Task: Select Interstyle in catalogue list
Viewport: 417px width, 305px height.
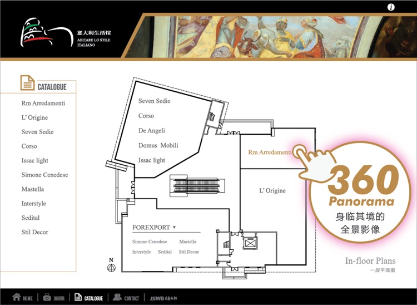Action: 34,204
